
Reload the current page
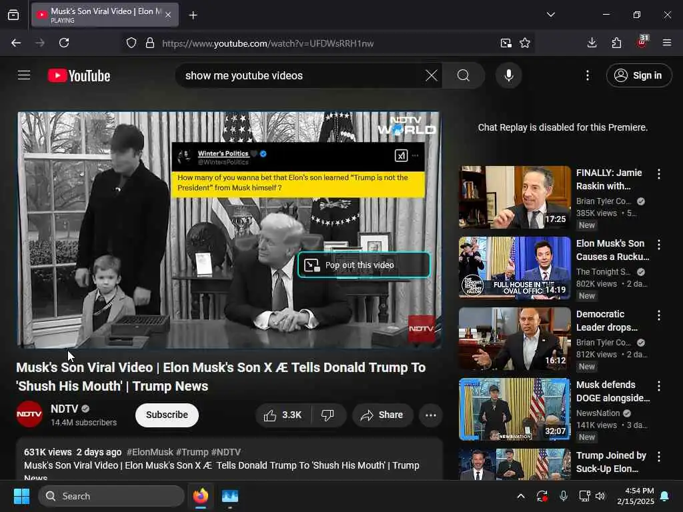(64, 43)
